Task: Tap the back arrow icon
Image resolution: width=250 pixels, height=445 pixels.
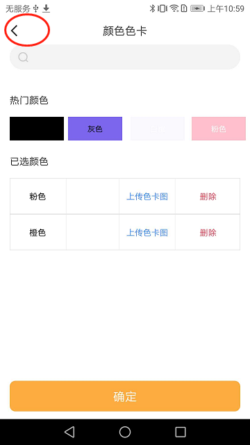Action: pyautogui.click(x=15, y=31)
